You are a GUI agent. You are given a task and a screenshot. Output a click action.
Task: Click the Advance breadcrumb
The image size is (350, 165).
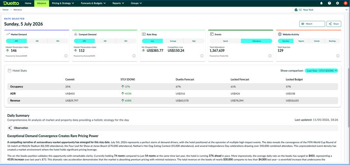click(x=17, y=10)
